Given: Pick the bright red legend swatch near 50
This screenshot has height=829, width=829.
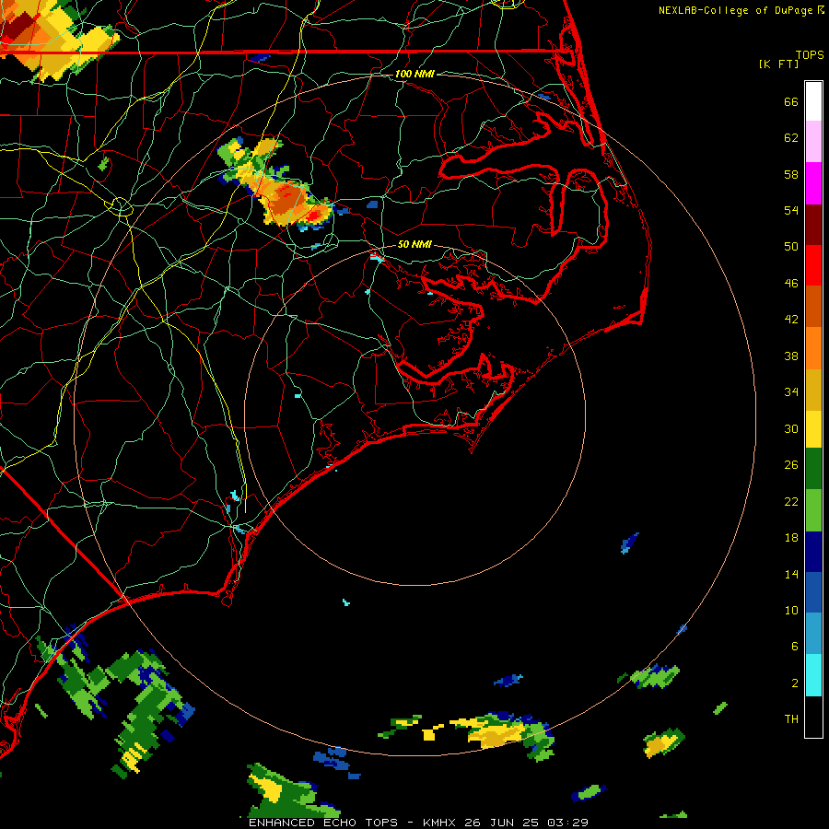Looking at the screenshot, I should tap(813, 265).
